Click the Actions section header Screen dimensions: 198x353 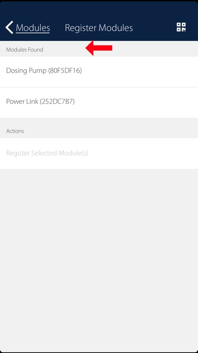click(x=15, y=131)
